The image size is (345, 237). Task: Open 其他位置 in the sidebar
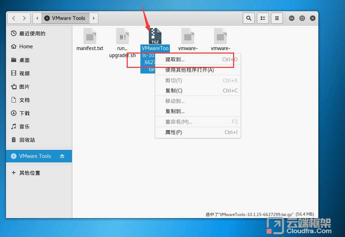(x=39, y=173)
